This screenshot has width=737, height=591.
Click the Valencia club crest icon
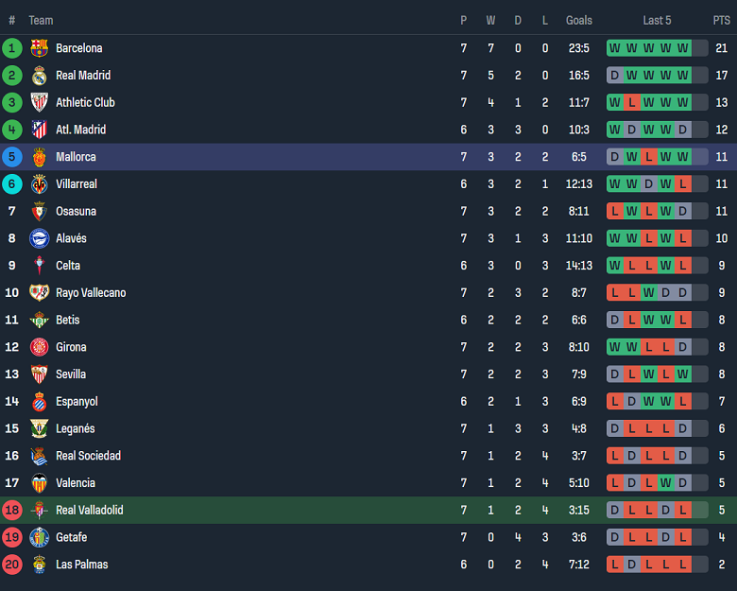coord(39,483)
